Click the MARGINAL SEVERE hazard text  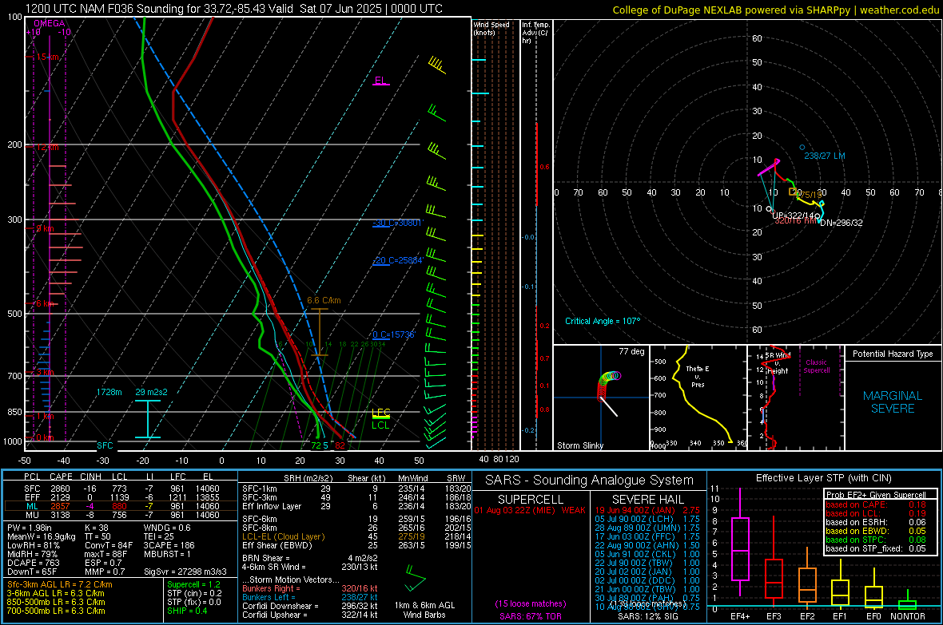click(x=893, y=402)
